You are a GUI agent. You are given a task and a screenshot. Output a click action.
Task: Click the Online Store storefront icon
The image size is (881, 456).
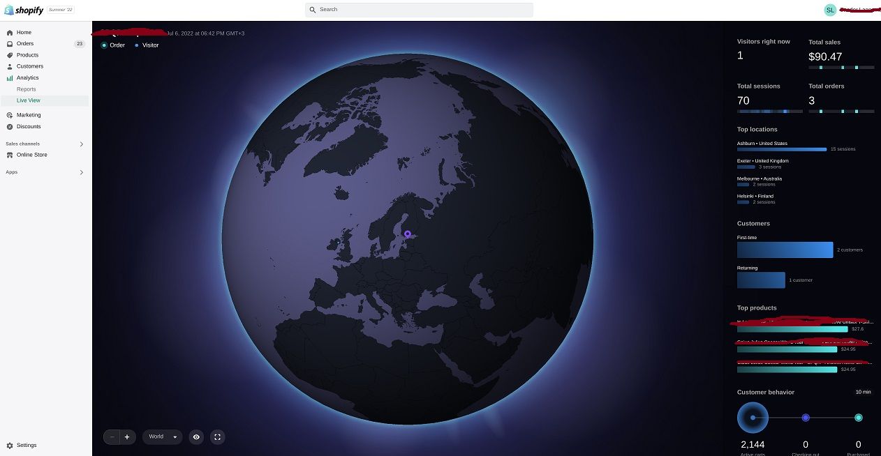coord(10,155)
